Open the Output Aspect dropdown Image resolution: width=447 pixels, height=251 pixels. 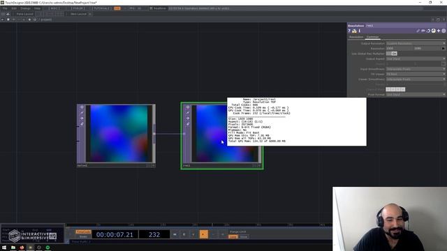point(416,59)
